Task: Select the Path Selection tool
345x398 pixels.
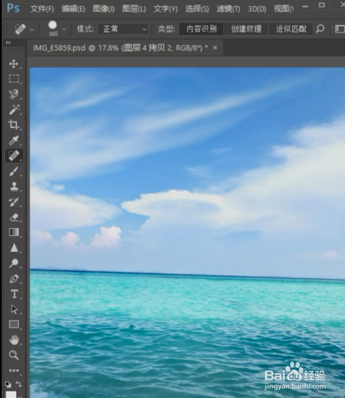Action: point(14,309)
